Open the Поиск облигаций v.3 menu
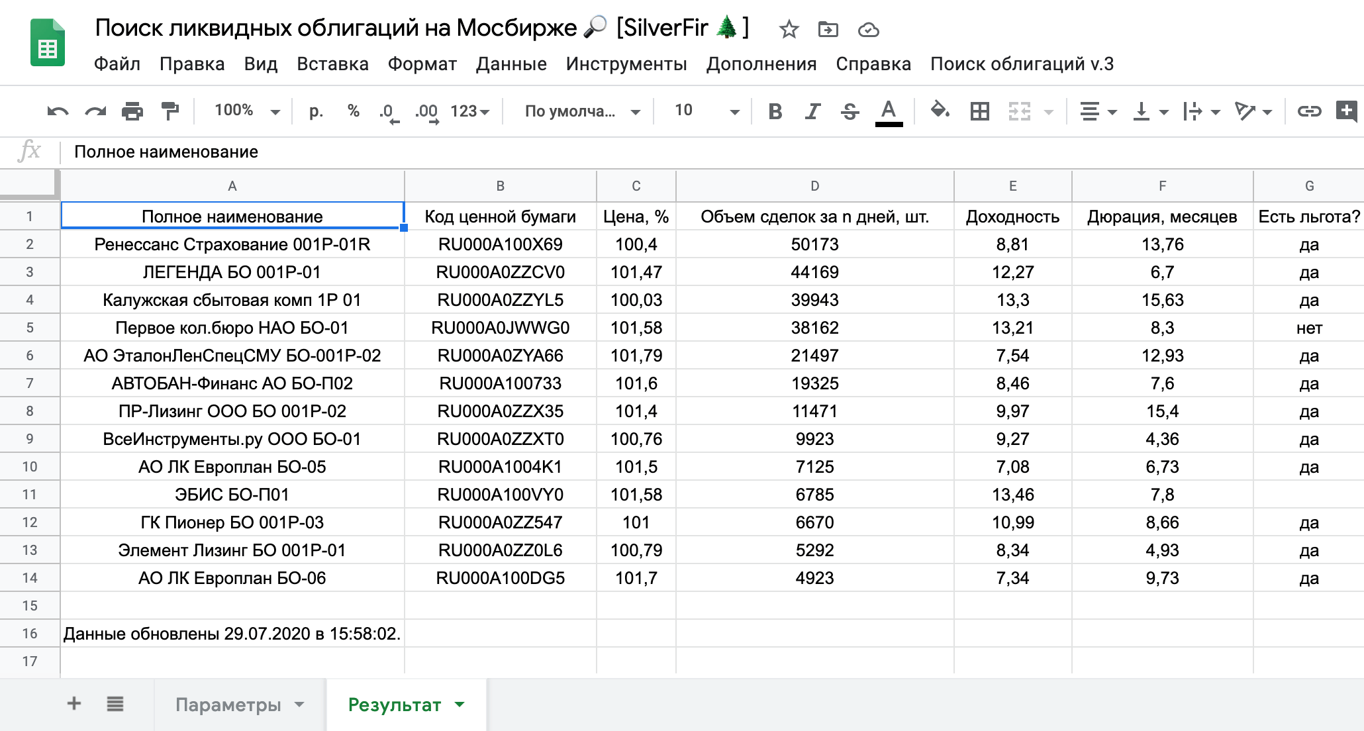This screenshot has width=1364, height=731. pos(1022,64)
